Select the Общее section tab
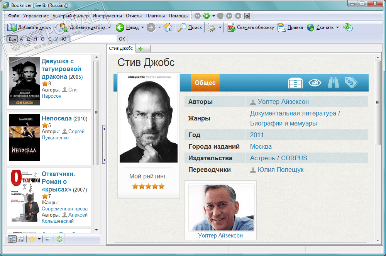This screenshot has height=256, width=386. (x=205, y=83)
